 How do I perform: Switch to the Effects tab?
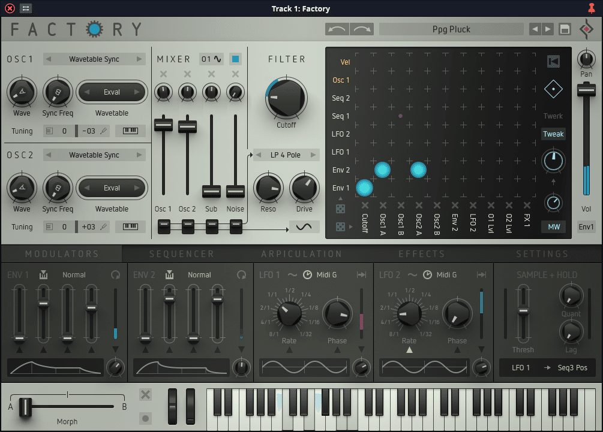pyautogui.click(x=422, y=254)
